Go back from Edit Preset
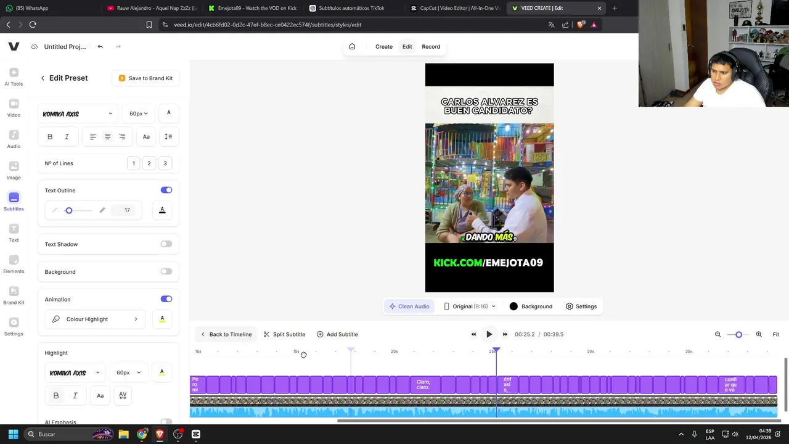Viewport: 789px width, 444px height. click(43, 78)
